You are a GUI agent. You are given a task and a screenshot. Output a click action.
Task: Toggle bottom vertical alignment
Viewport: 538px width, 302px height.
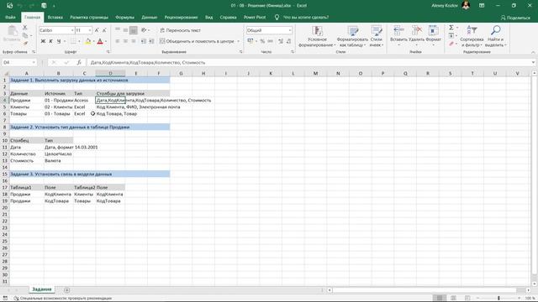pyautogui.click(x=134, y=30)
